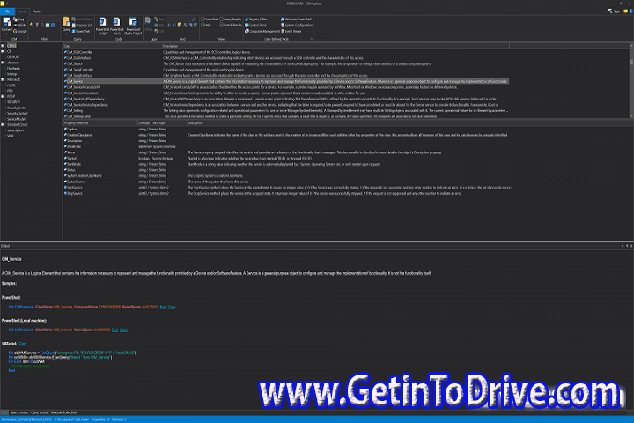Click the Copy button in CIM group
This screenshot has width=634, height=423.
(20, 19)
